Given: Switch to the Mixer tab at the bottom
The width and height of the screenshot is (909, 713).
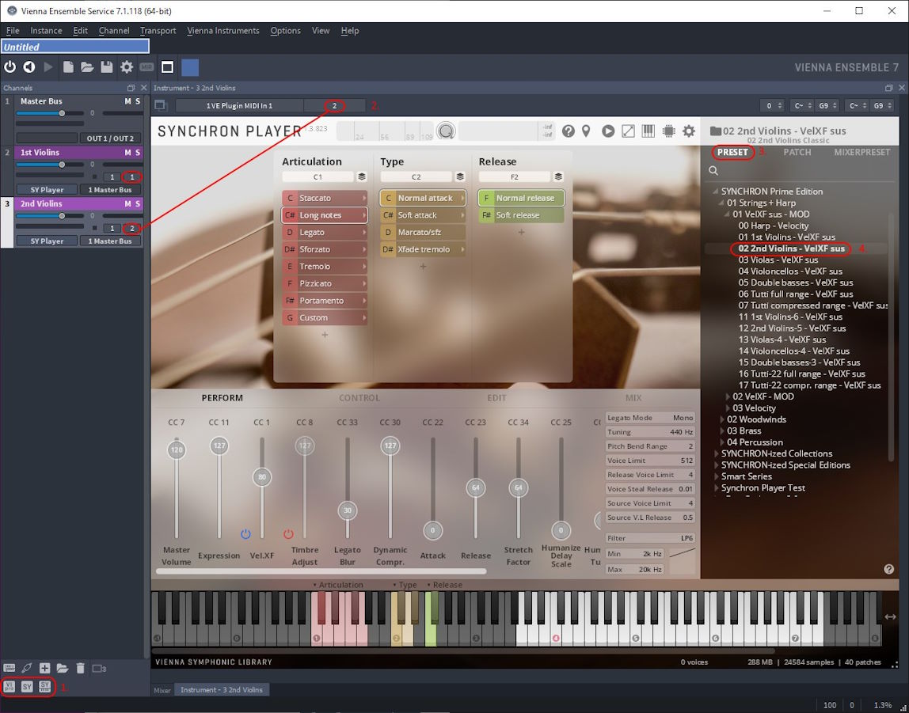Looking at the screenshot, I should coord(162,690).
